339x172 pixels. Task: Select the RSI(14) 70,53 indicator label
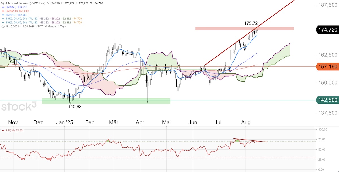click(x=14, y=131)
